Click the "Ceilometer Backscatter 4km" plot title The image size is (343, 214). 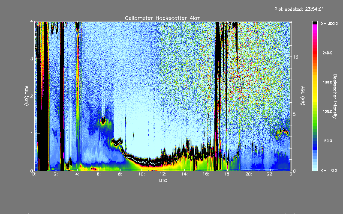click(162, 18)
